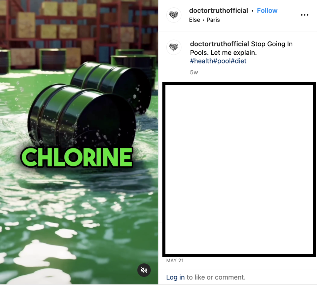
Task: Open the three-dot more options menu
Action: click(304, 15)
